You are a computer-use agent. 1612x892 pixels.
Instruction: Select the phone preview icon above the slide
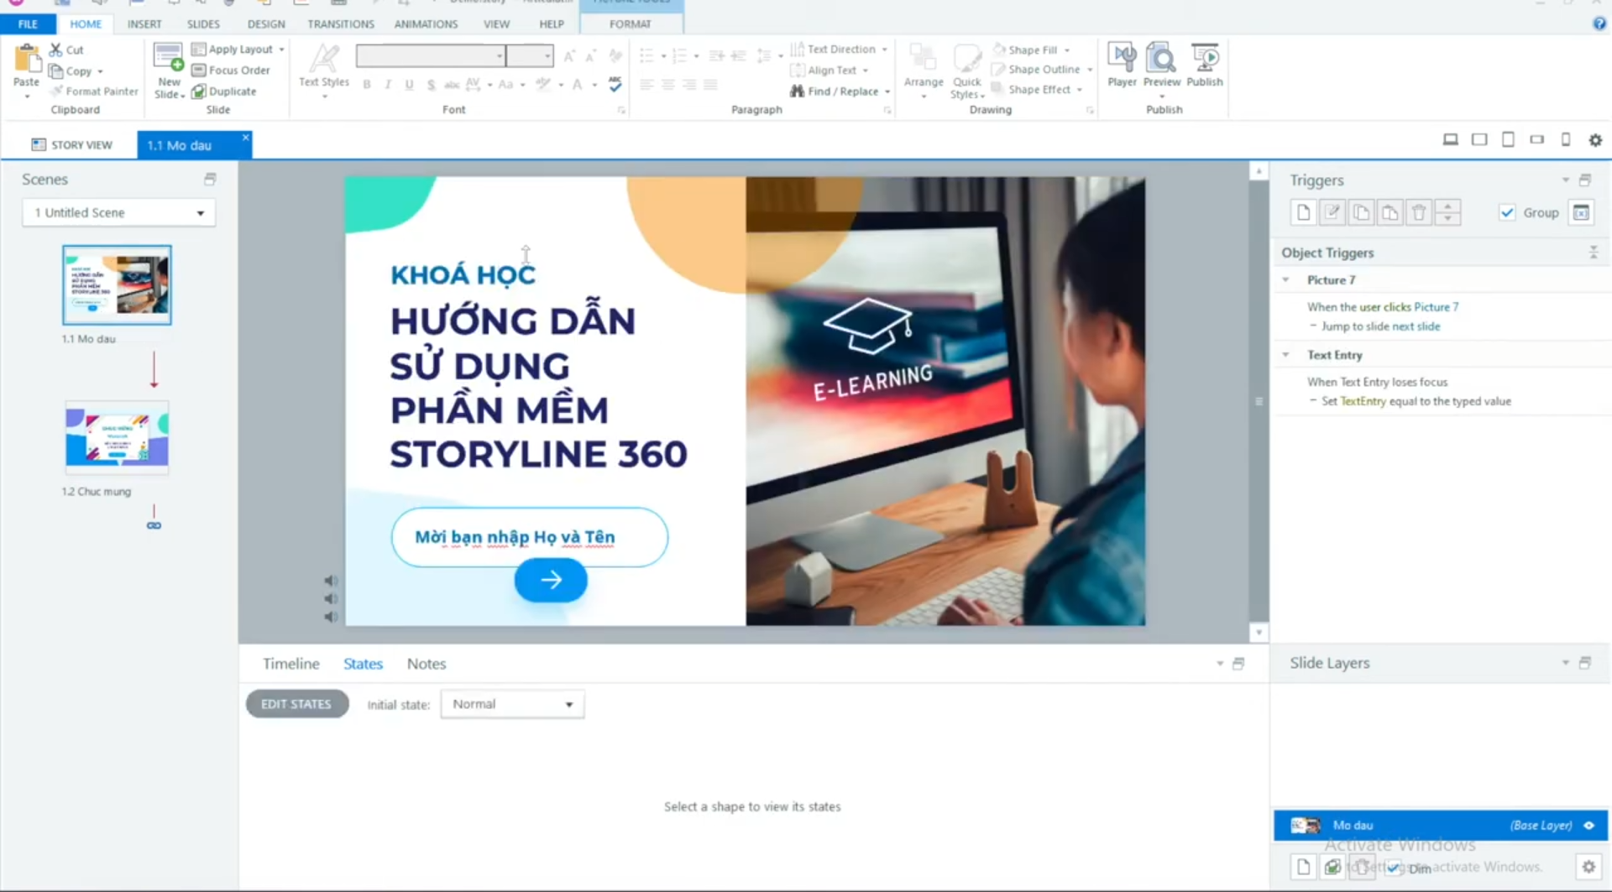coord(1565,139)
